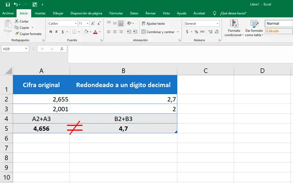Click the percent style icon
Viewport: 293px width, 183px height.
[x=196, y=32]
